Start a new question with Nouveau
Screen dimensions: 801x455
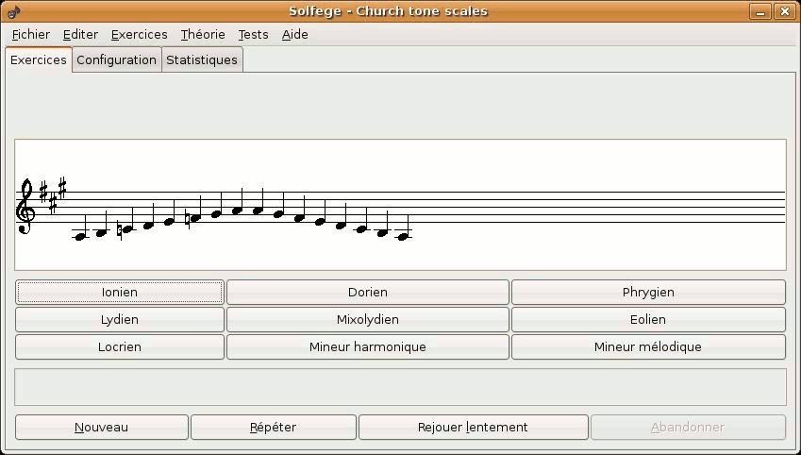pos(102,427)
